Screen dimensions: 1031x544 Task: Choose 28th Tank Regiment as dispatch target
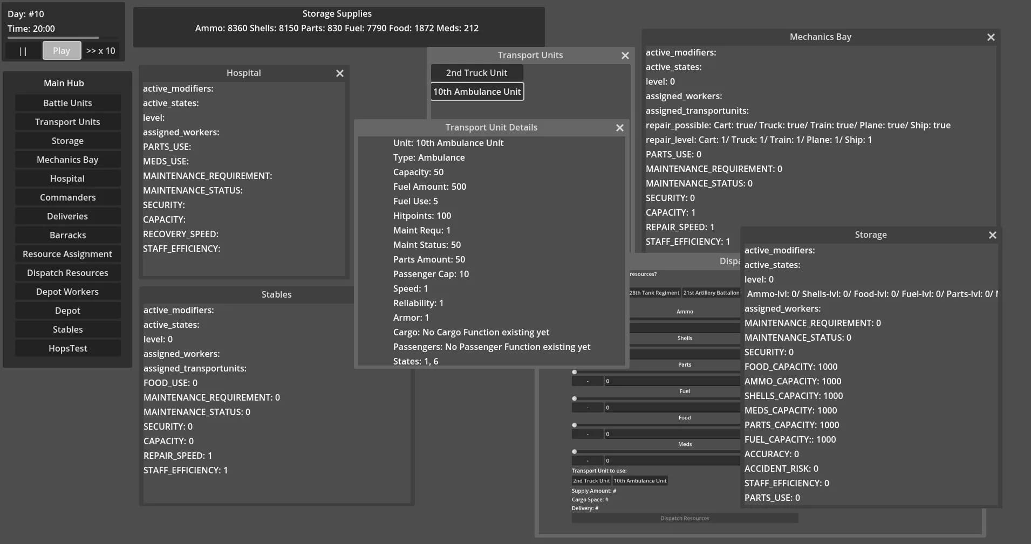[x=654, y=293]
